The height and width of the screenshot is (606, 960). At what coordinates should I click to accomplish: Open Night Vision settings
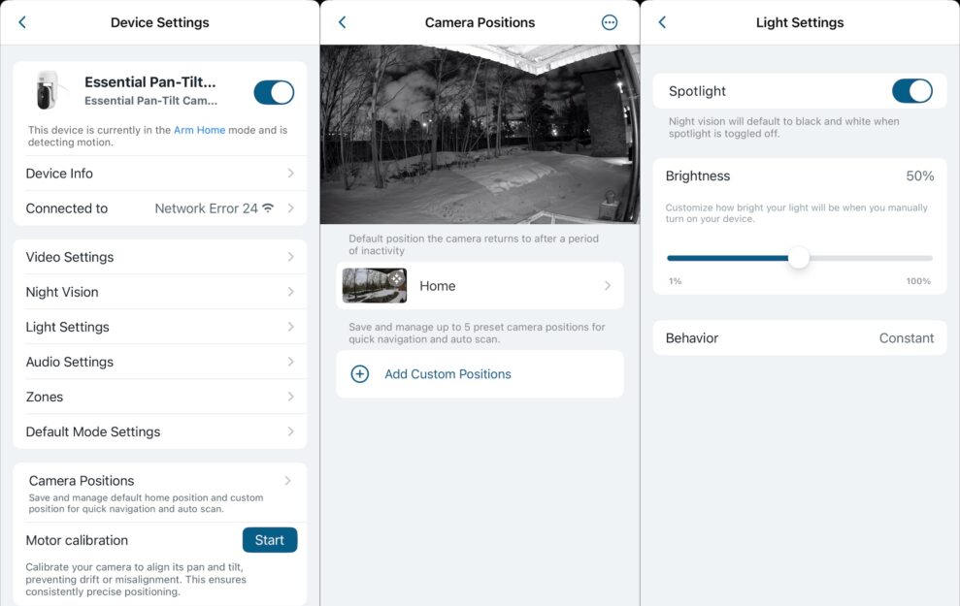tap(160, 292)
